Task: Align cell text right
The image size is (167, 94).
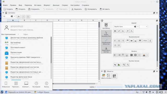Action: 123,41
